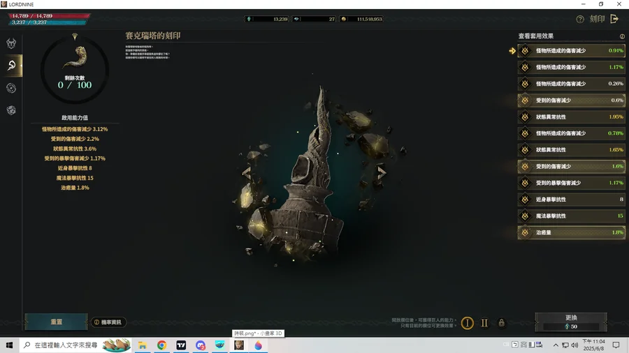
Task: Click the 啟用能力值 heading
Action: (x=75, y=118)
